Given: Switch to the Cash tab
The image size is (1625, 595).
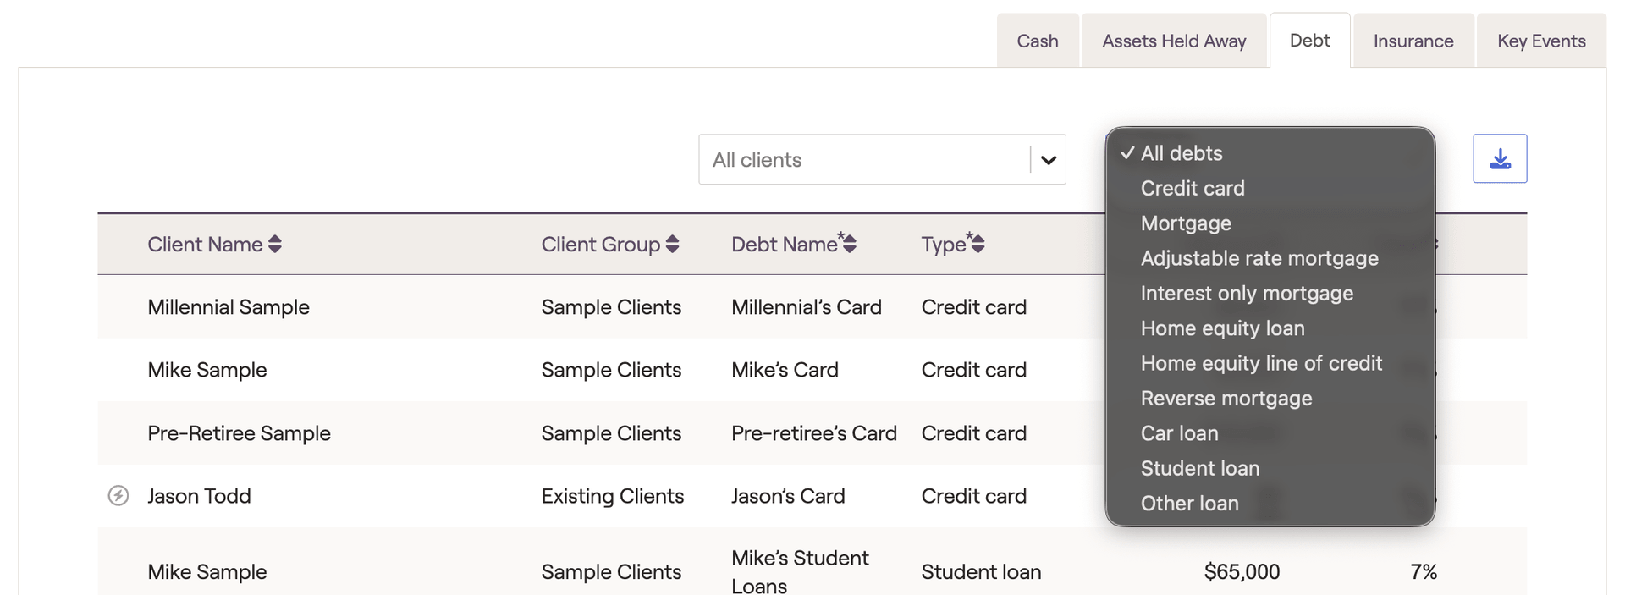Looking at the screenshot, I should point(1037,41).
